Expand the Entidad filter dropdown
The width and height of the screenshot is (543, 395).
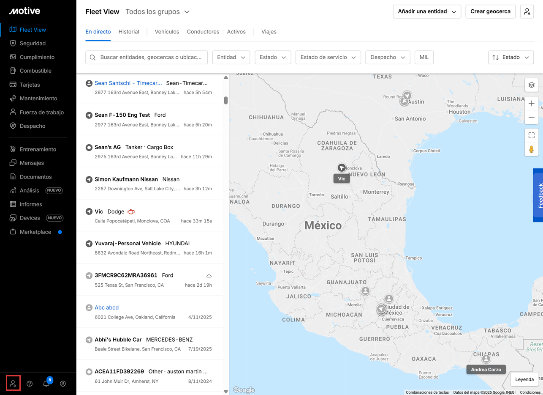click(231, 58)
